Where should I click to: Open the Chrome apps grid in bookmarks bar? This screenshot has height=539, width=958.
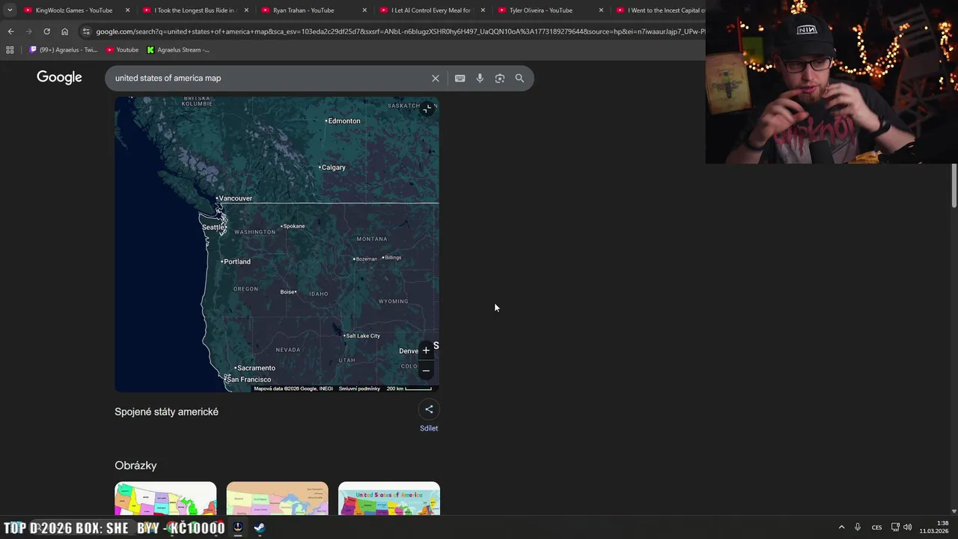pyautogui.click(x=10, y=49)
